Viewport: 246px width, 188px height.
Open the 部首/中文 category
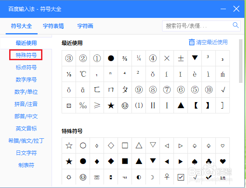pos(26,116)
